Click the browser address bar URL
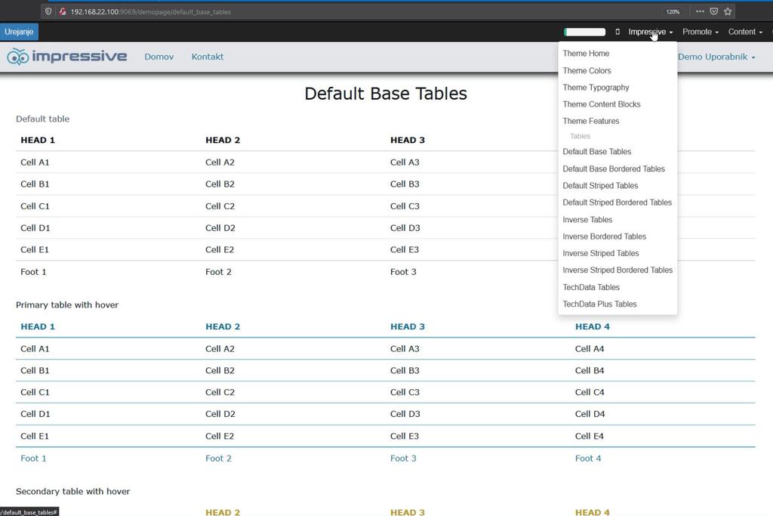 coord(150,12)
